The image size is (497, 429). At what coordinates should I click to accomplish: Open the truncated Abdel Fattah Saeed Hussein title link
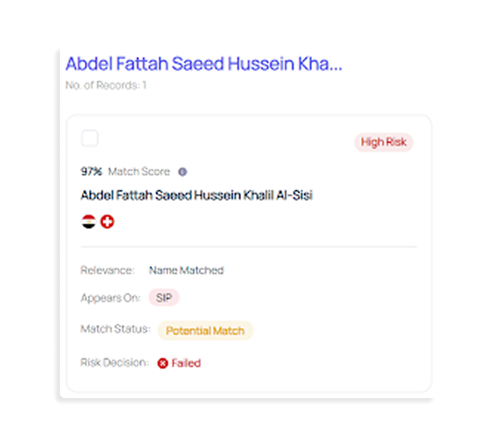coord(204,64)
